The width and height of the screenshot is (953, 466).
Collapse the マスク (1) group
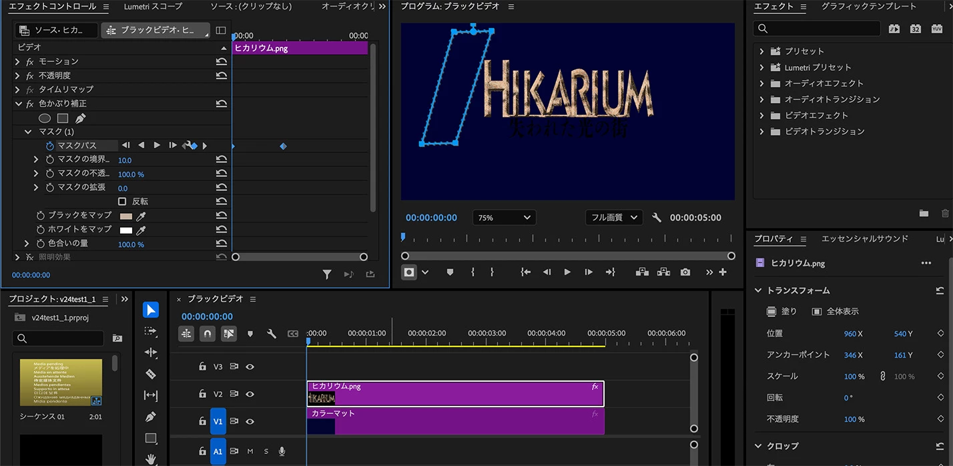point(28,132)
